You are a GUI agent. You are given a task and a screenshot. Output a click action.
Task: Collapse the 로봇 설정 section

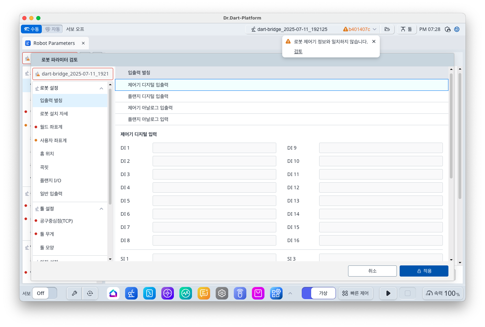coord(101,88)
